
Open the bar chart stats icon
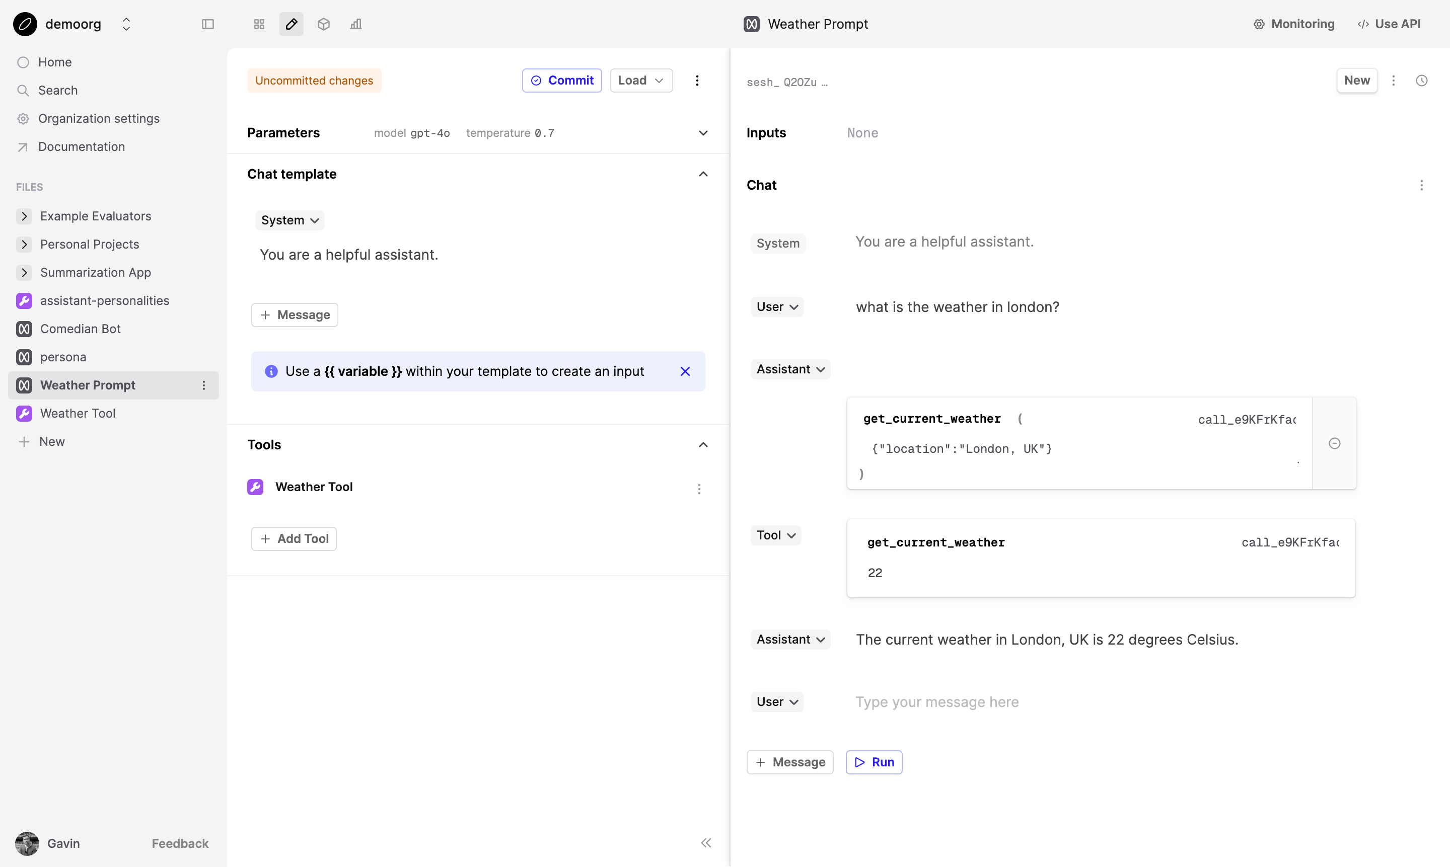tap(356, 24)
